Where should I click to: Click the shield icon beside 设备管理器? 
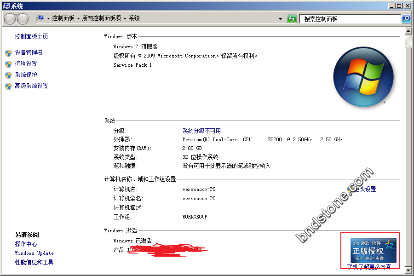(x=8, y=53)
